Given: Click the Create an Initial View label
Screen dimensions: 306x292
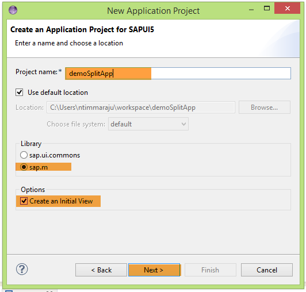Looking at the screenshot, I should point(61,201).
